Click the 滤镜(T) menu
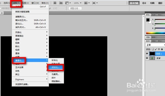The height and width of the screenshot is (96, 165). 16,3
